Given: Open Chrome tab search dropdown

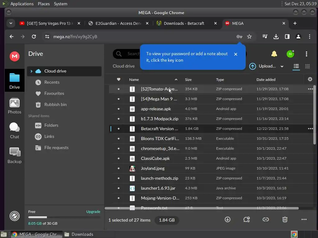Looking at the screenshot, I should click(x=11, y=23).
